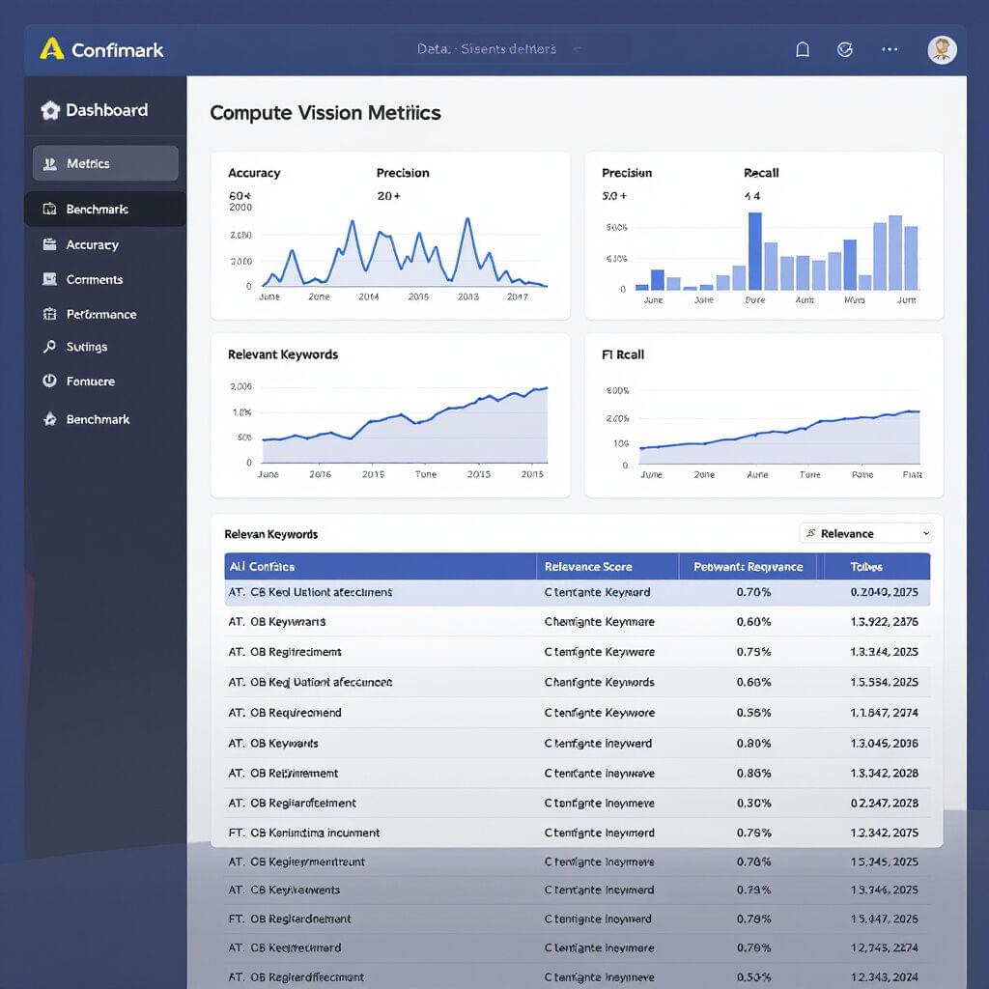
Task: Go to highlighted Benchmark sidebar item
Action: tap(105, 209)
